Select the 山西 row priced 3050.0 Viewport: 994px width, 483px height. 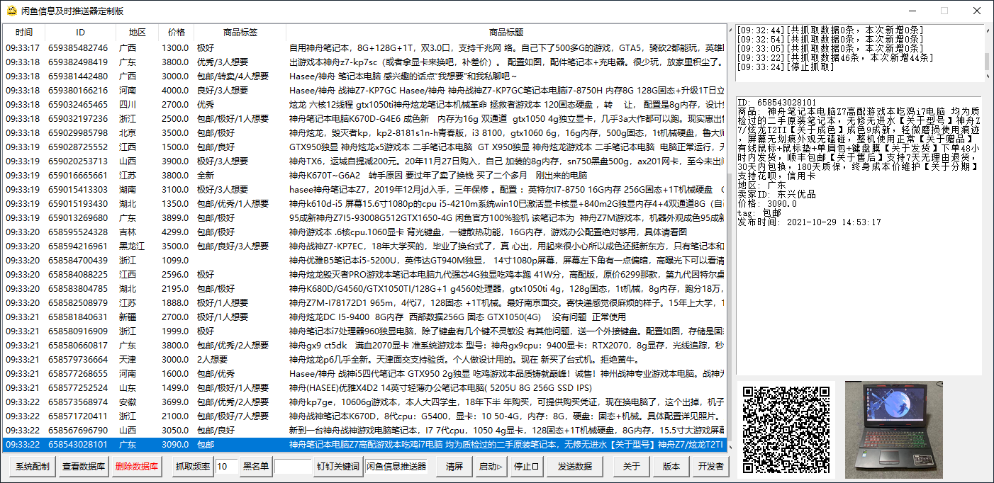pyautogui.click(x=364, y=431)
